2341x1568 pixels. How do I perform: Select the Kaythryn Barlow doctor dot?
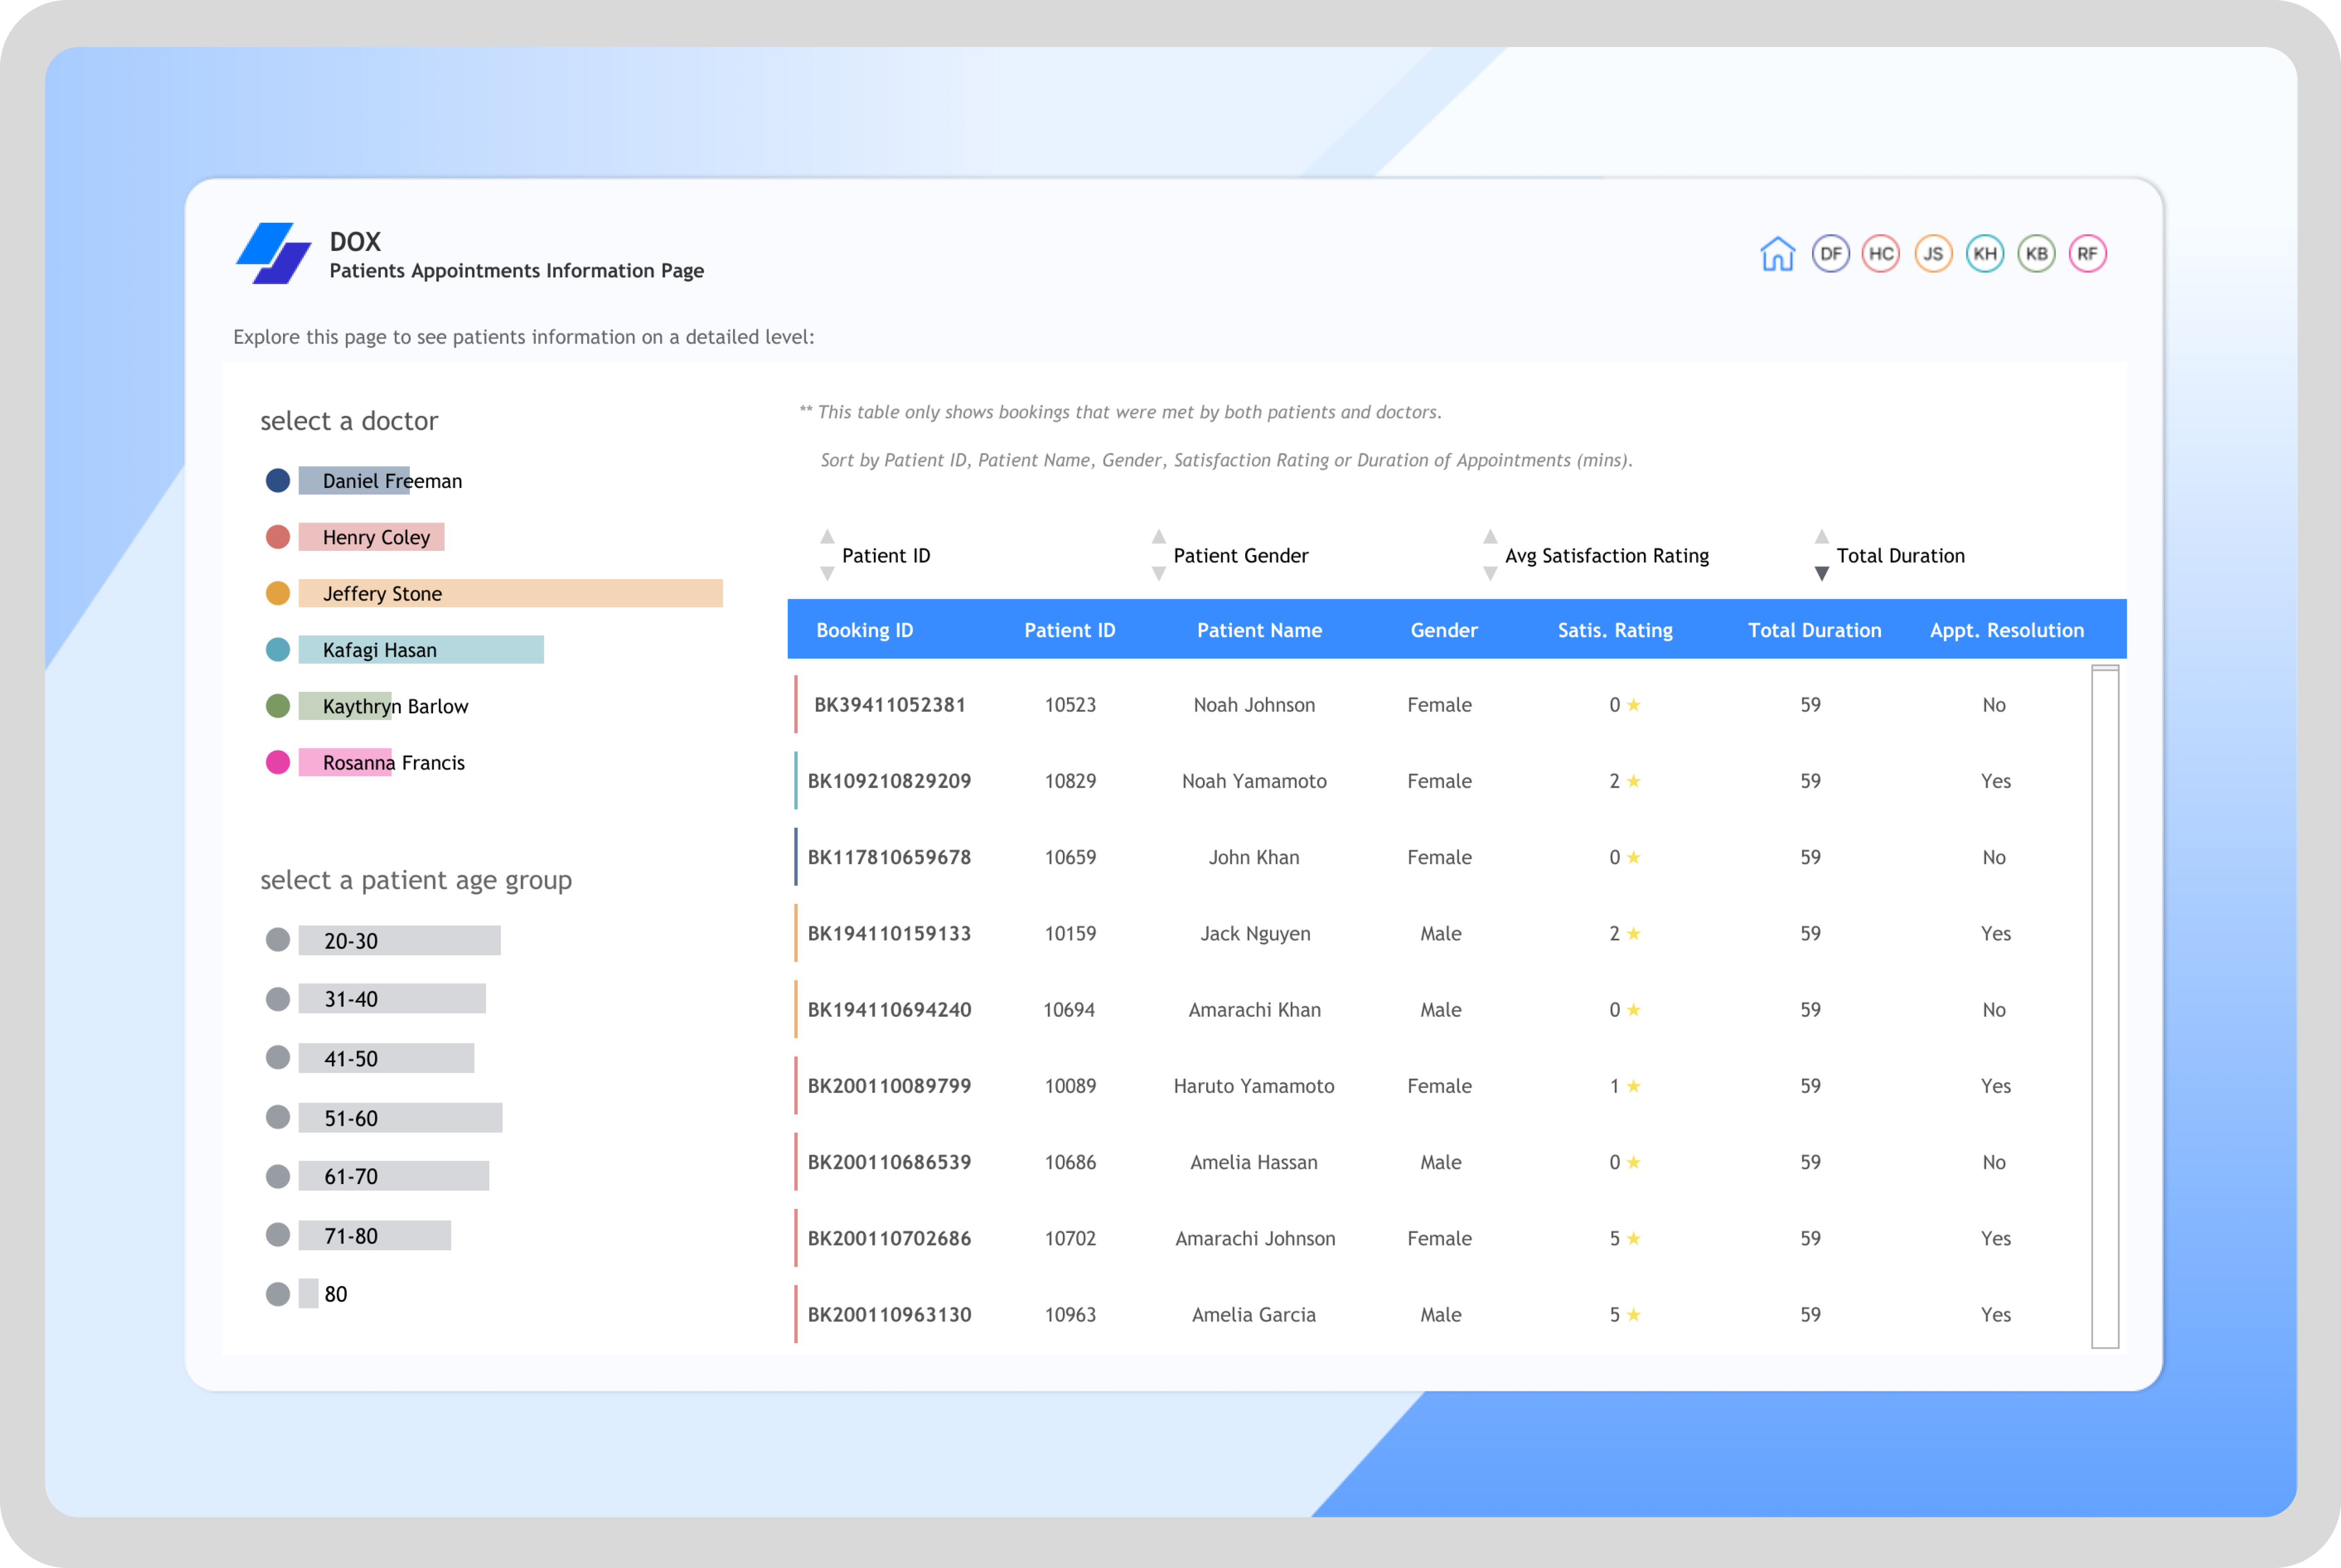click(278, 707)
